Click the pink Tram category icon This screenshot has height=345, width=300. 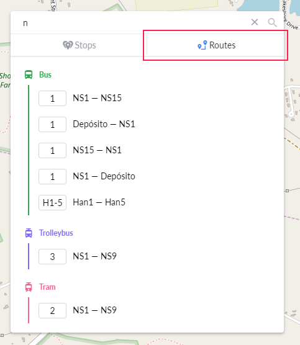pyautogui.click(x=29, y=287)
